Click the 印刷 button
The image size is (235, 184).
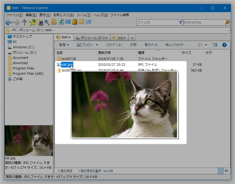click(133, 45)
